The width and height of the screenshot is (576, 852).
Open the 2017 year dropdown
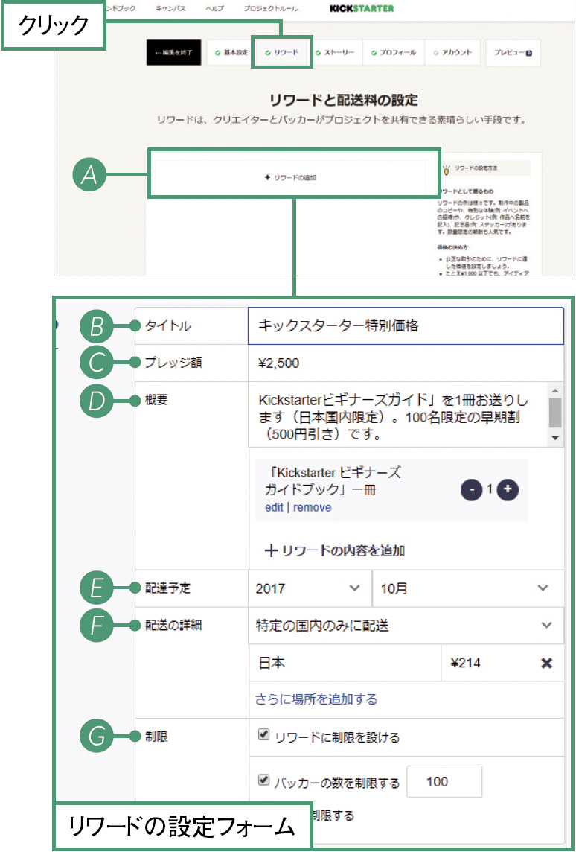click(310, 588)
